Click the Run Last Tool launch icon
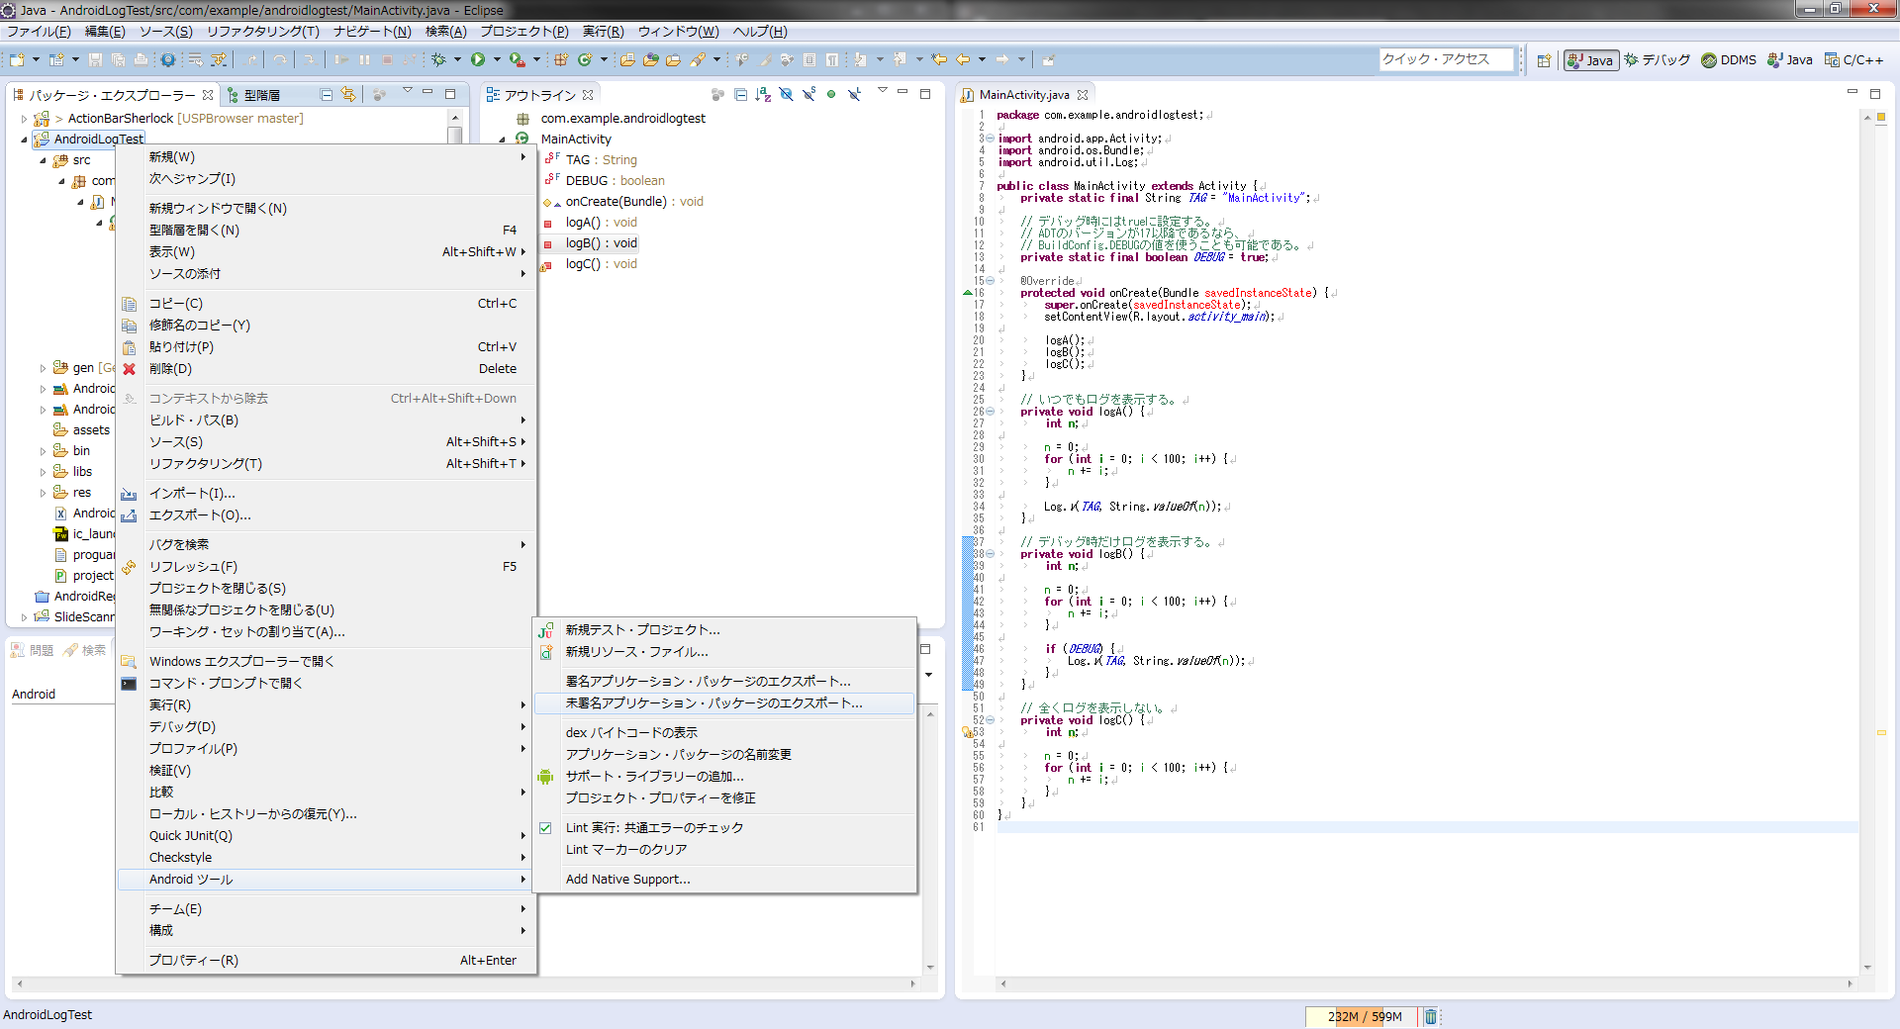This screenshot has width=1900, height=1029. pos(518,59)
